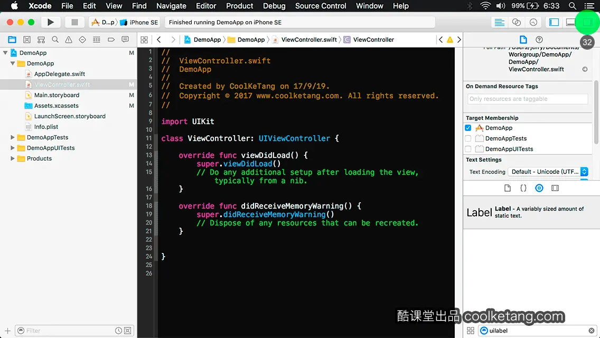Collapse the DemoApp project root
600x338 pixels.
click(5, 53)
